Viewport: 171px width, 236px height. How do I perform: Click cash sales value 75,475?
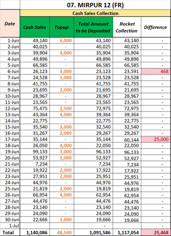click(x=35, y=109)
